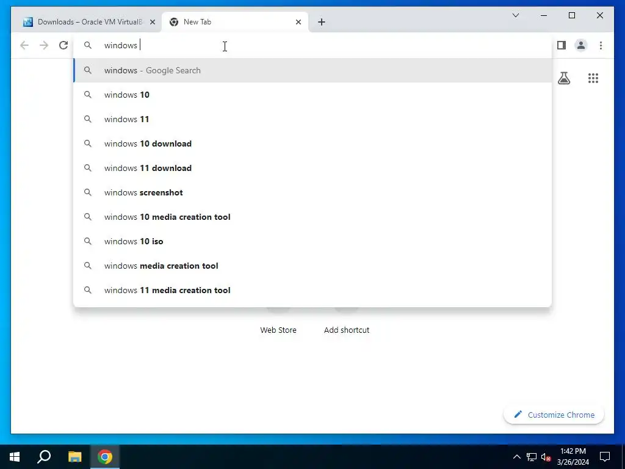The width and height of the screenshot is (625, 469).
Task: Open the notification center icon
Action: pyautogui.click(x=605, y=457)
